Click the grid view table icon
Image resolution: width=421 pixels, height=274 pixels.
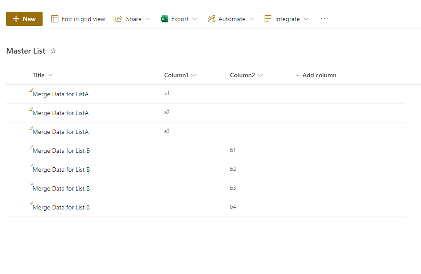55,19
